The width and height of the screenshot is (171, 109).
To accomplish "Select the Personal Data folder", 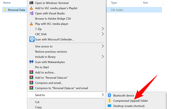I will point(16,10).
